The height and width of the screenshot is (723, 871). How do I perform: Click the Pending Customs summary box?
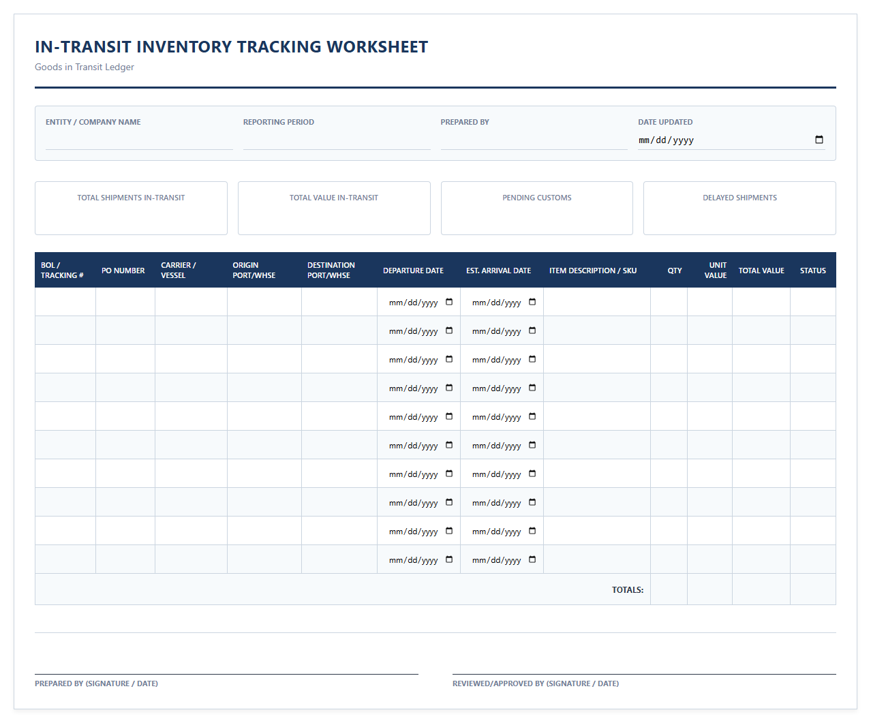click(537, 208)
